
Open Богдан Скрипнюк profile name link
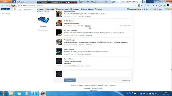coord(70,30)
